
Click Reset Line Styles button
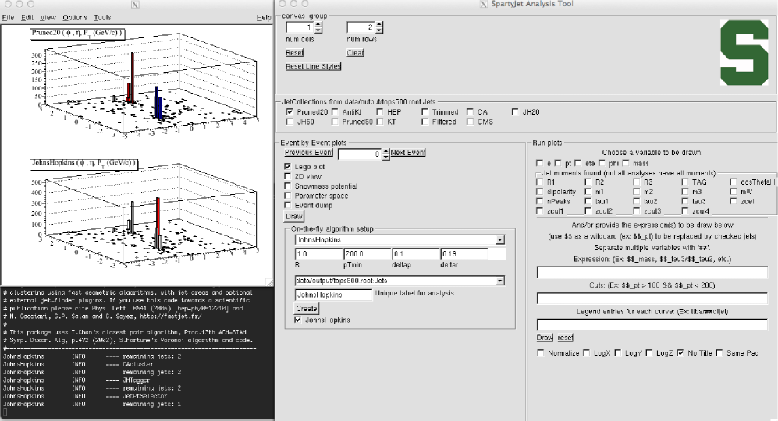click(x=314, y=66)
